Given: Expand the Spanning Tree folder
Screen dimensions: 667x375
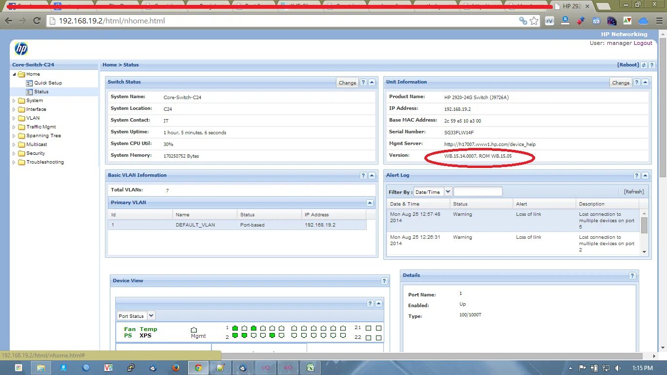Looking at the screenshot, I should click(14, 136).
